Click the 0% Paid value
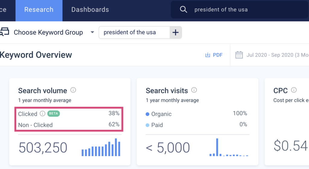Viewport: 309px width, 169px height. coord(243,124)
